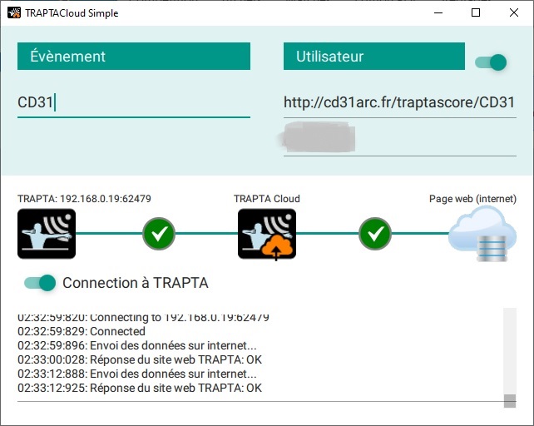Toggle the switch next to Utilisateur

tap(491, 62)
